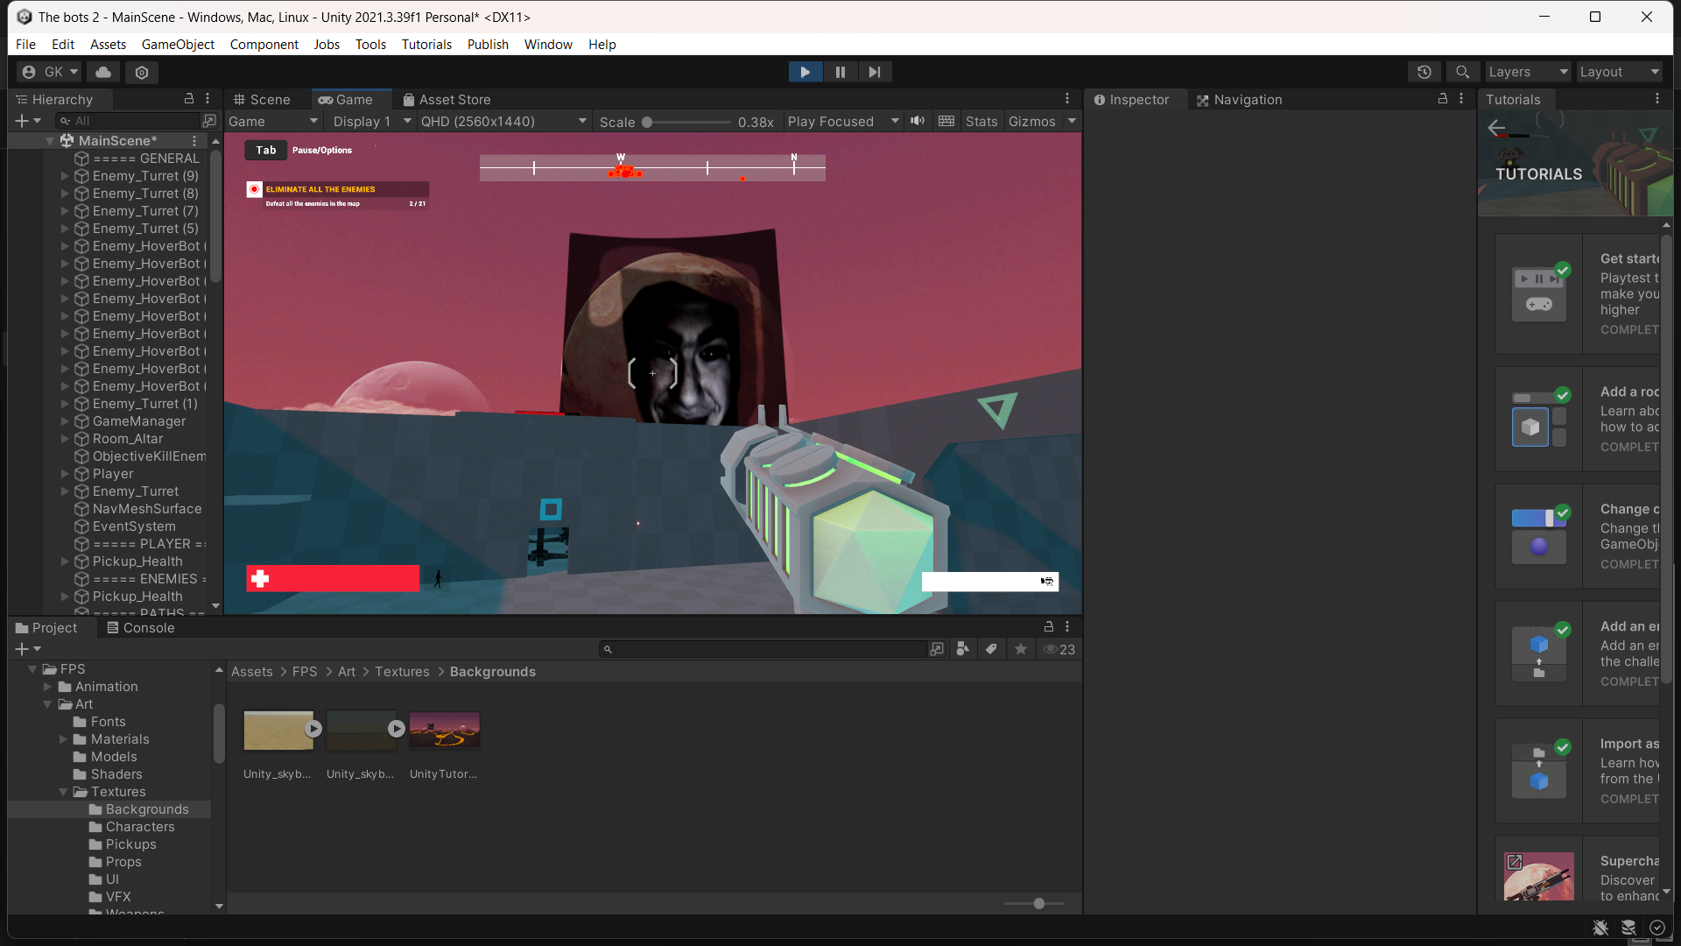This screenshot has width=1681, height=946.
Task: Toggle the Stats overlay button
Action: 981,121
